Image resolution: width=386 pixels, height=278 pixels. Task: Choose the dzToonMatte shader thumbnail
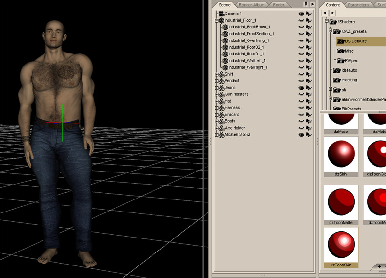341,205
